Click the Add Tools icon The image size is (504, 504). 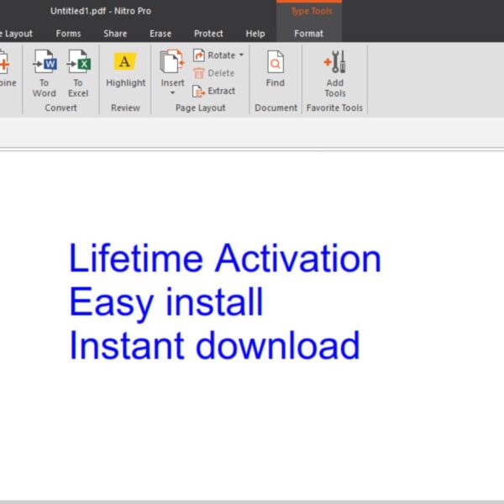coord(335,63)
